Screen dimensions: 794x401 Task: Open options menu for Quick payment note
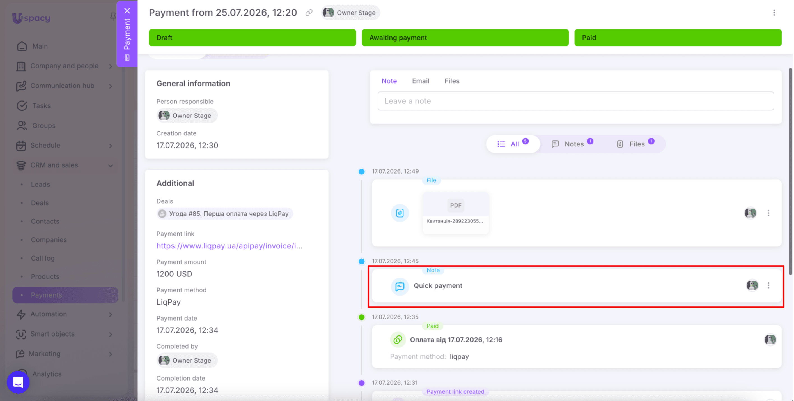pos(768,285)
